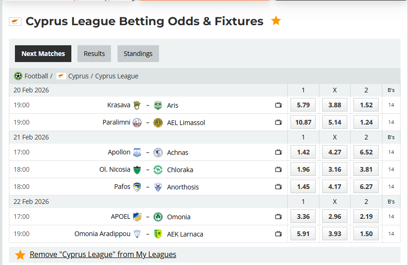The height and width of the screenshot is (265, 408).
Task: Switch to the Standings tab
Action: tap(138, 54)
